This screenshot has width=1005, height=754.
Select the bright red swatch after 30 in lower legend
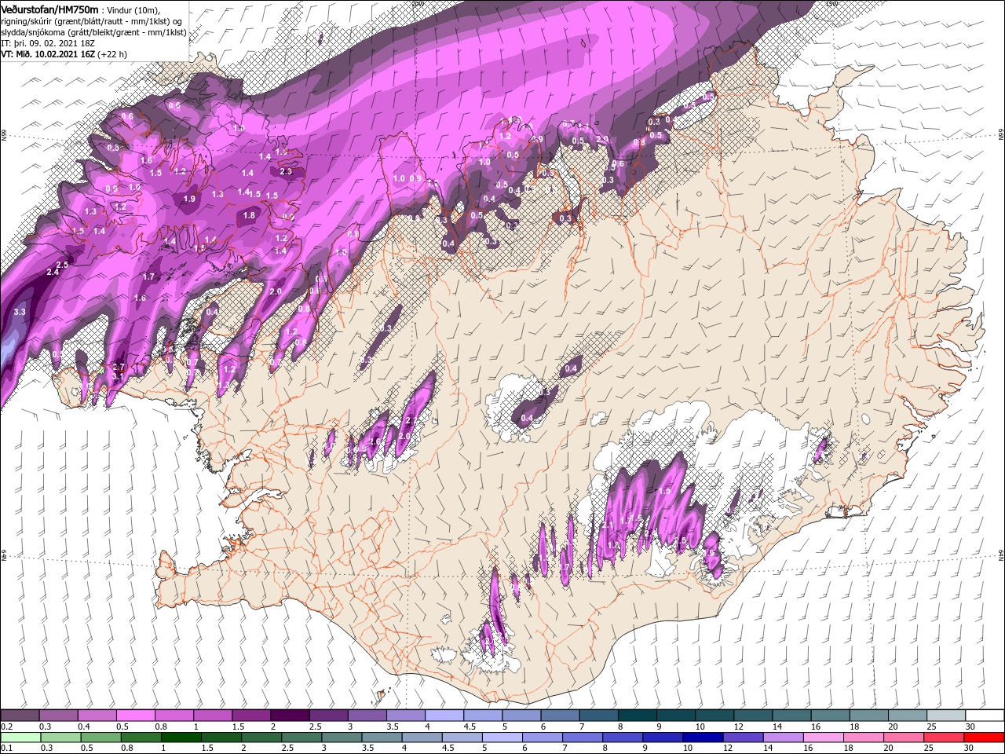coord(985,738)
